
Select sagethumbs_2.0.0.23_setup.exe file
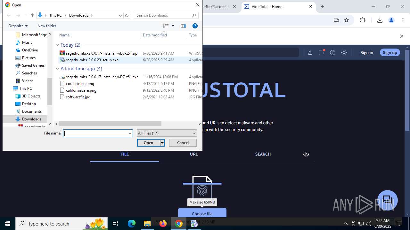click(x=92, y=60)
